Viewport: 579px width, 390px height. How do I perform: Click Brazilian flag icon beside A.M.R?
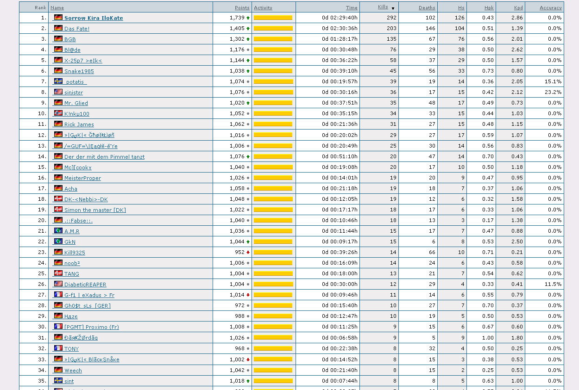(58, 231)
